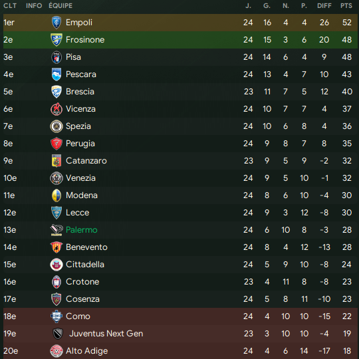Open the Catanzaro team link

click(86, 161)
